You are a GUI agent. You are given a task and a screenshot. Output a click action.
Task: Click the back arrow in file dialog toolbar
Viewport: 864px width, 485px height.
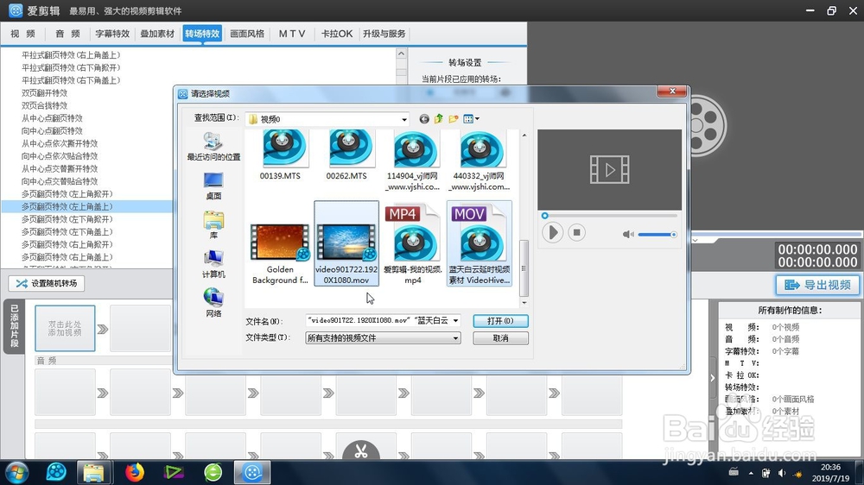[423, 119]
